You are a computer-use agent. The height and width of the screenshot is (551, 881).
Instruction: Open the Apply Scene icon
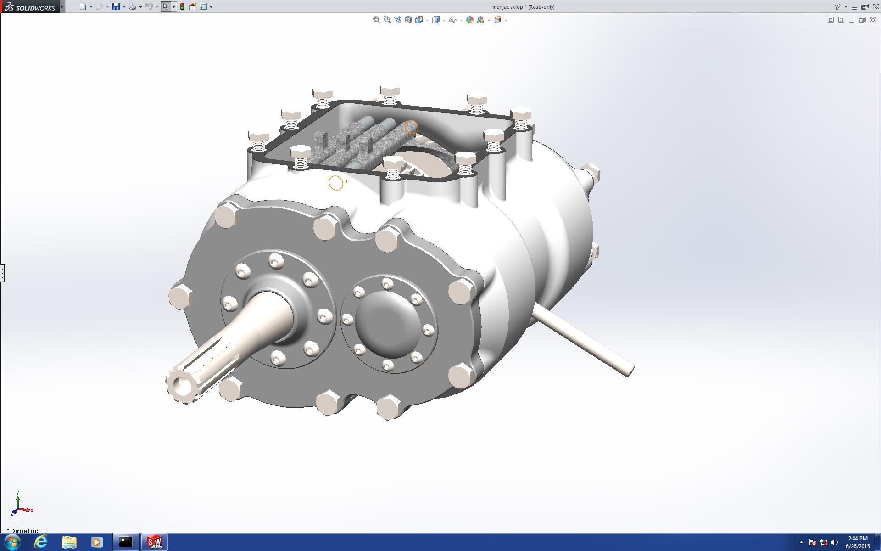point(480,20)
